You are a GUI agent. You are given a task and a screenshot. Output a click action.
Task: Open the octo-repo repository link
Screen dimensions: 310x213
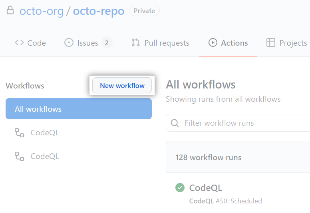[x=99, y=11]
